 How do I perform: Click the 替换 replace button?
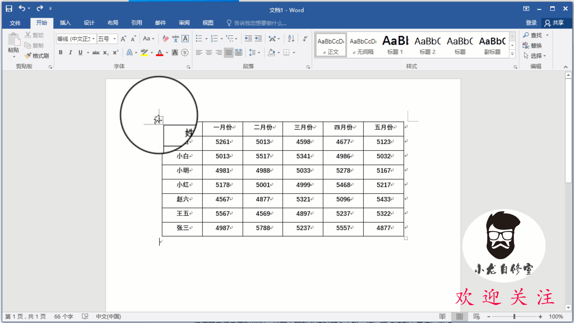[532, 45]
